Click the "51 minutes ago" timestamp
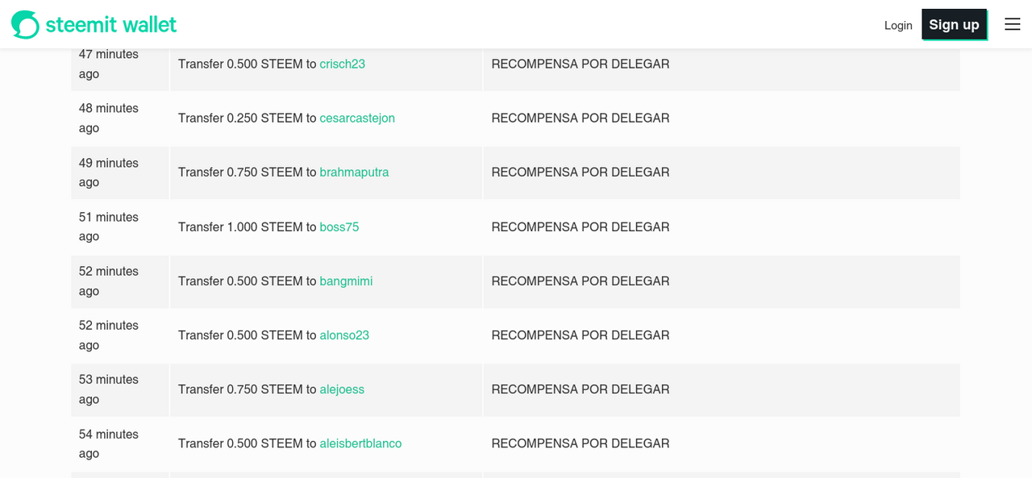This screenshot has height=478, width=1032. point(109,227)
